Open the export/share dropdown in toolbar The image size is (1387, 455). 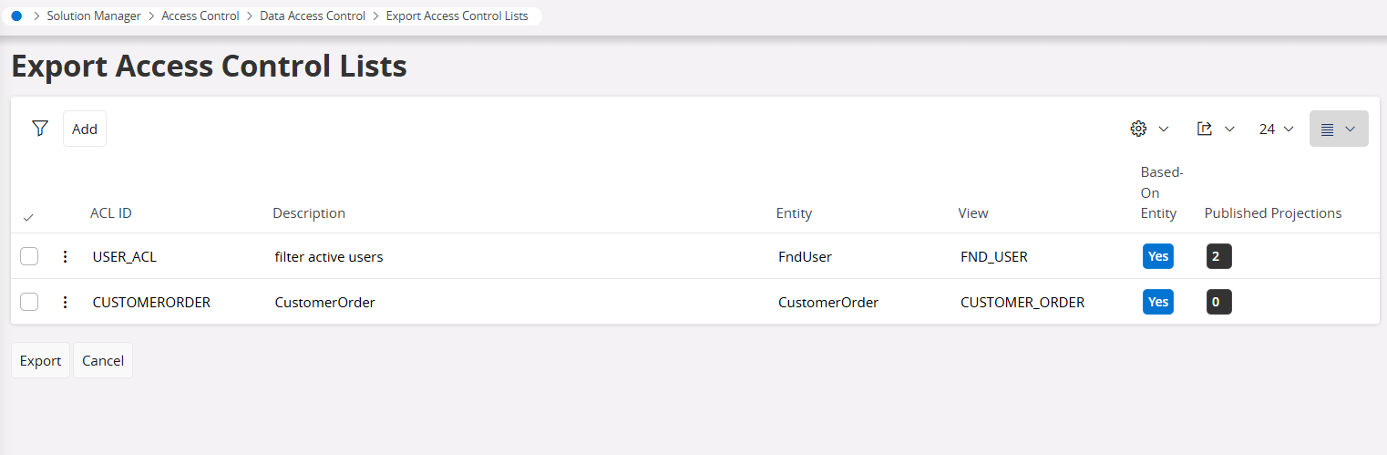coord(1216,129)
